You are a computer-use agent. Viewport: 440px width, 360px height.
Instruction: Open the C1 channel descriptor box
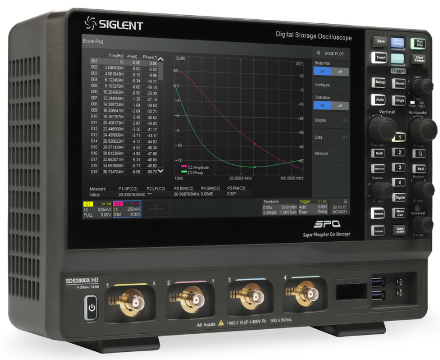(x=97, y=210)
